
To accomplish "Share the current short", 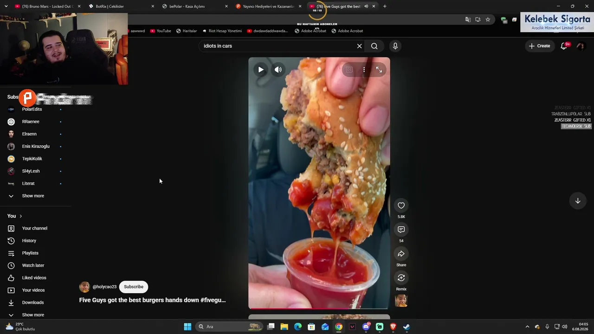I will coord(401,254).
